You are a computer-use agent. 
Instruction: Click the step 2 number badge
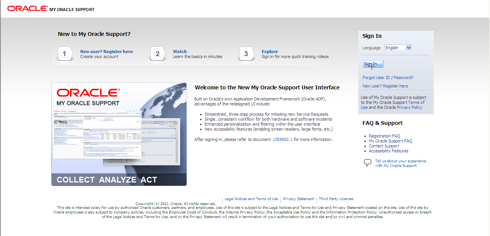pos(158,54)
